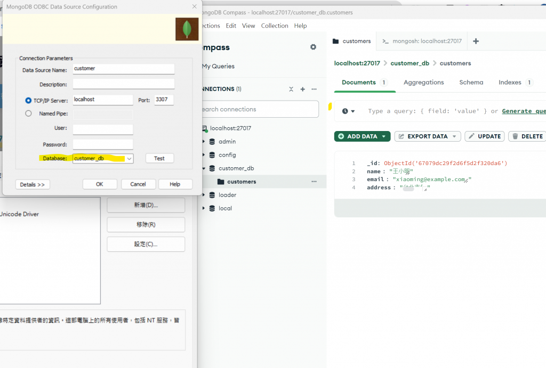Viewport: 546px width, 368px height.
Task: Open the Help menu in Compass
Action: 300,26
